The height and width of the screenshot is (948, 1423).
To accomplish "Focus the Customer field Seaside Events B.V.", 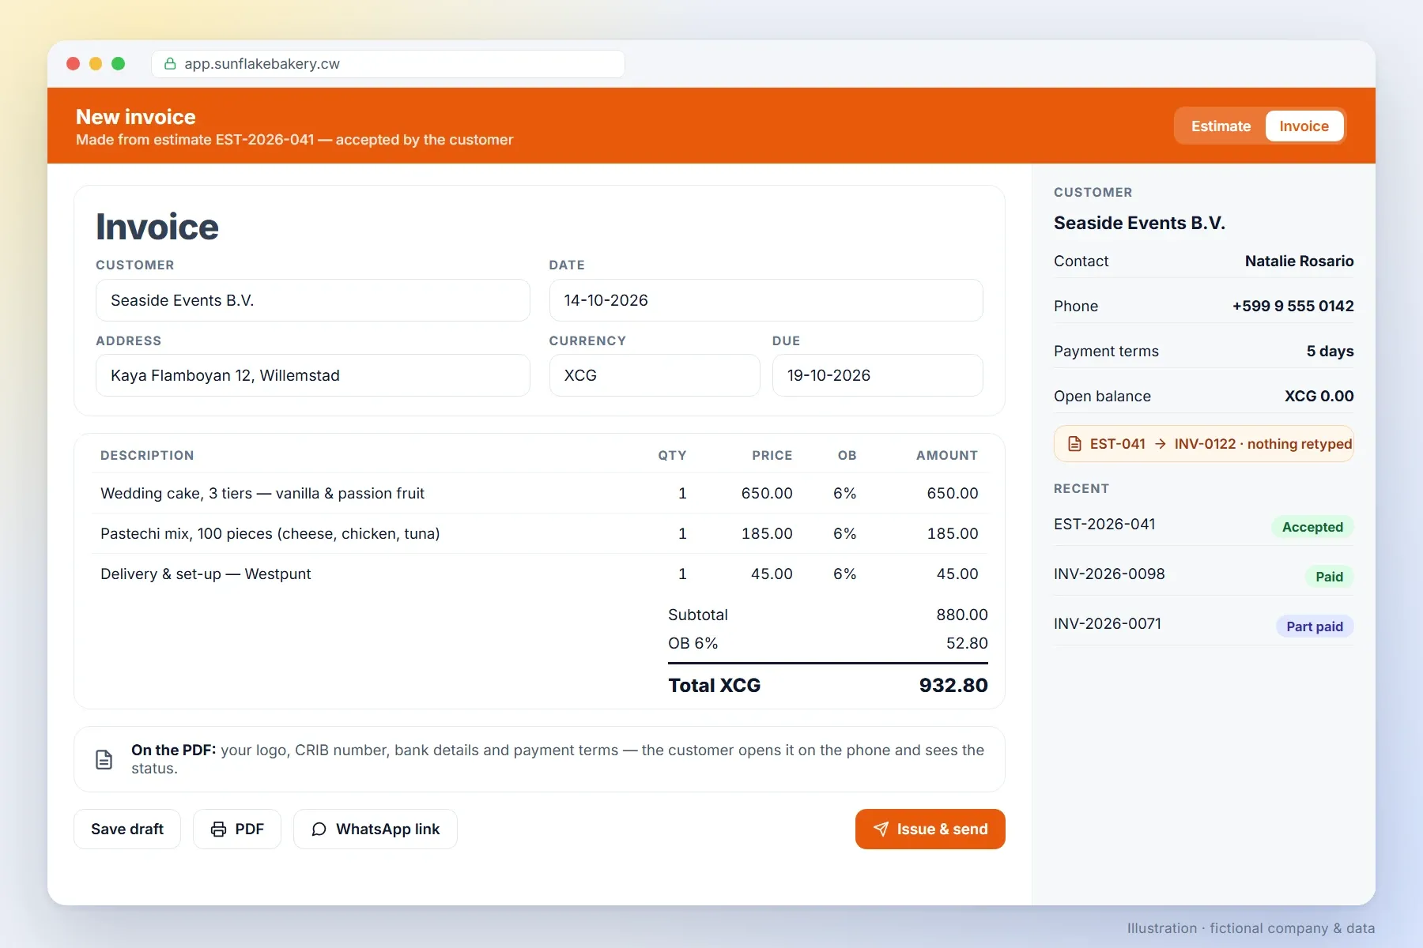I will [x=313, y=300].
